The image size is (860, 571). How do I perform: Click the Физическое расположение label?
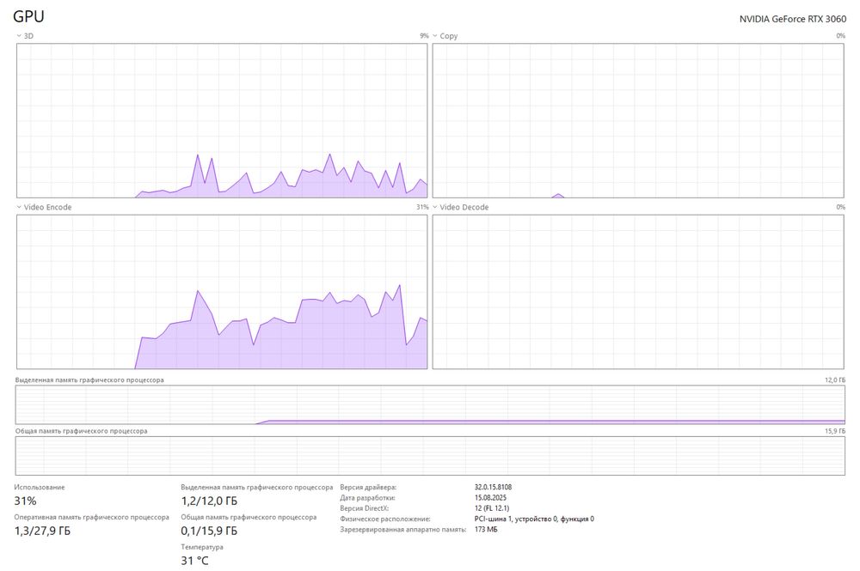point(385,519)
